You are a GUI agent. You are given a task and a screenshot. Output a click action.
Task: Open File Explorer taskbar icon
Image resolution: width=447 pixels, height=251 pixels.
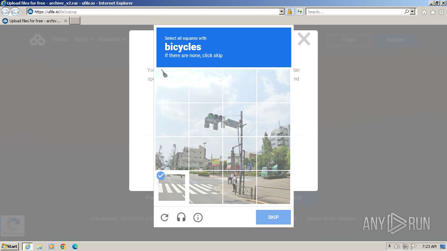point(39,246)
